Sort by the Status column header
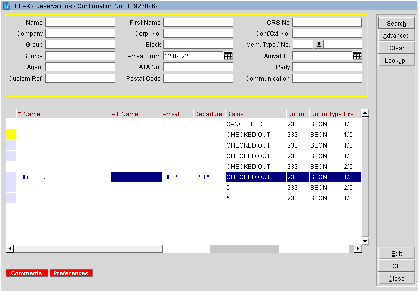The image size is (419, 291). [x=235, y=114]
